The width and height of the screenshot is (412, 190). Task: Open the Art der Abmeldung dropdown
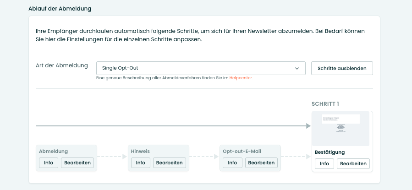(200, 68)
